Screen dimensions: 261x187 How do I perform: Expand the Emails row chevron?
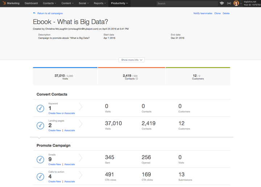(80, 158)
